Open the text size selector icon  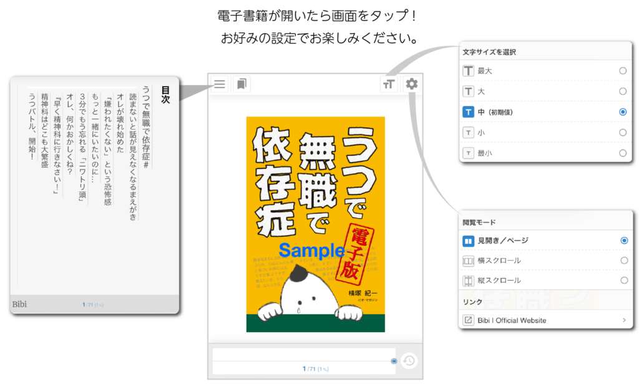click(x=388, y=84)
